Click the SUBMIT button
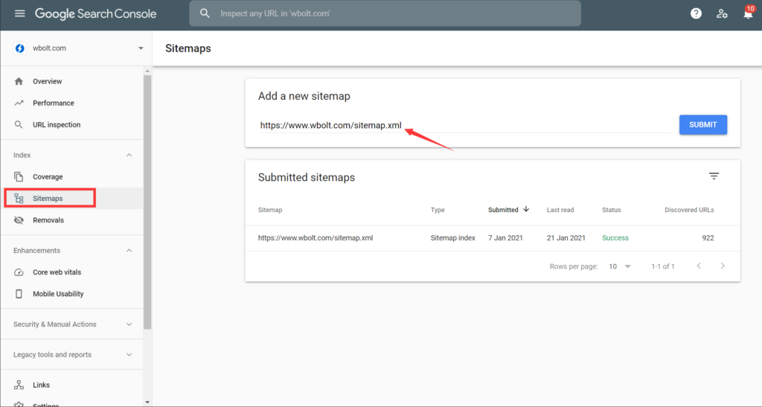 (702, 125)
